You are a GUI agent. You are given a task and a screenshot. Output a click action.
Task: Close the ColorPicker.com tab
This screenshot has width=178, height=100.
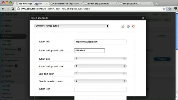81,4
